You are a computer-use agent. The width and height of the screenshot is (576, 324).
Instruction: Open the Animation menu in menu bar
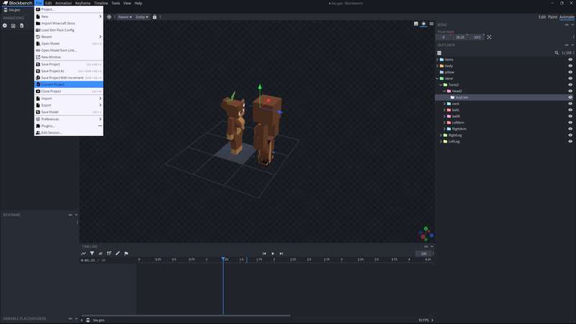(63, 3)
